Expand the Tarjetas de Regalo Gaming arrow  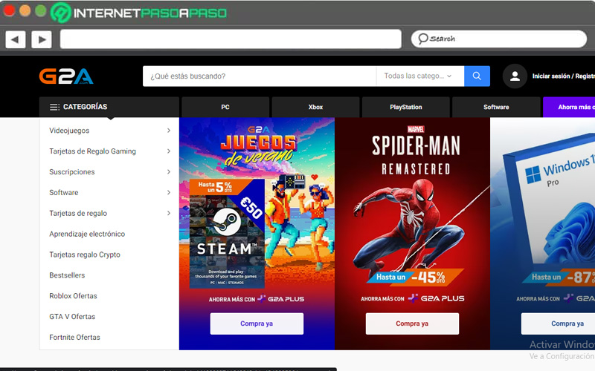coord(169,151)
